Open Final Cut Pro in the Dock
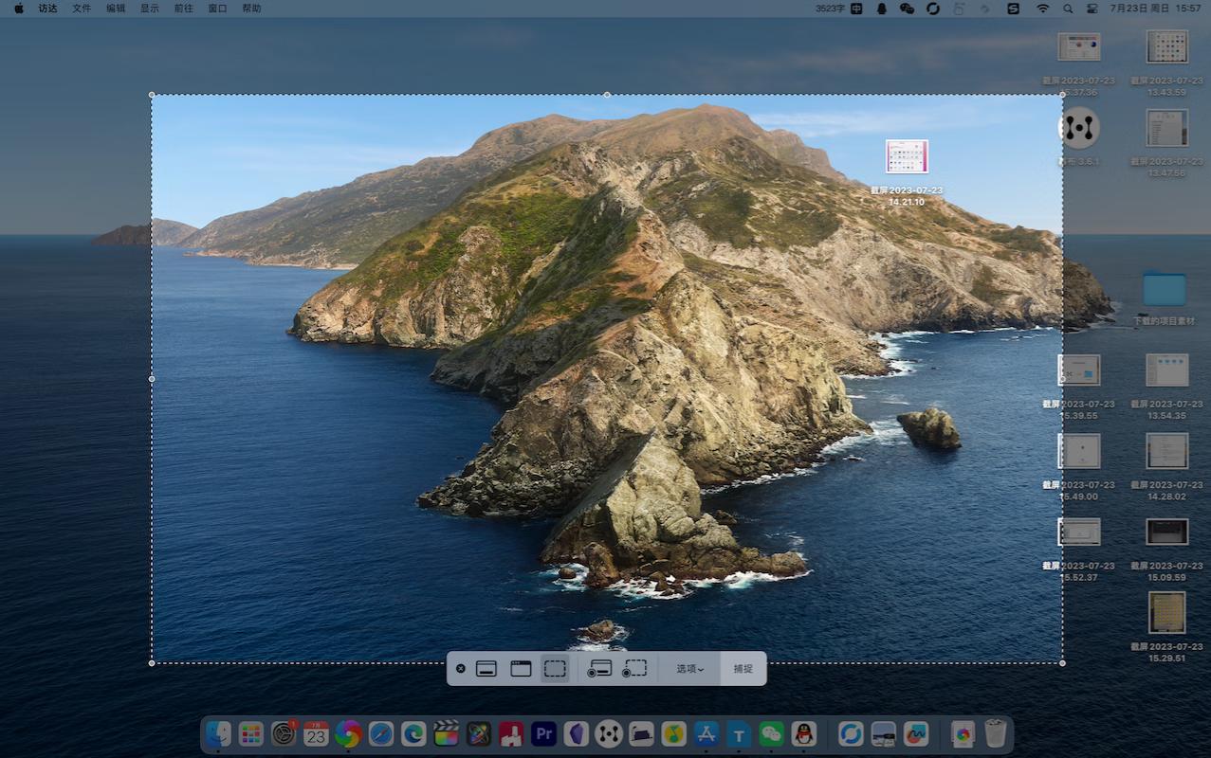The height and width of the screenshot is (758, 1211). tap(446, 733)
